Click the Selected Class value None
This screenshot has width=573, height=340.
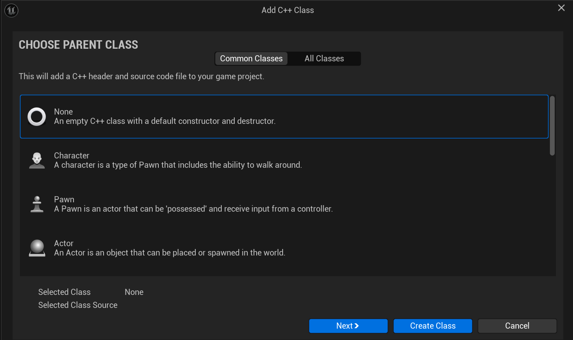coord(134,292)
